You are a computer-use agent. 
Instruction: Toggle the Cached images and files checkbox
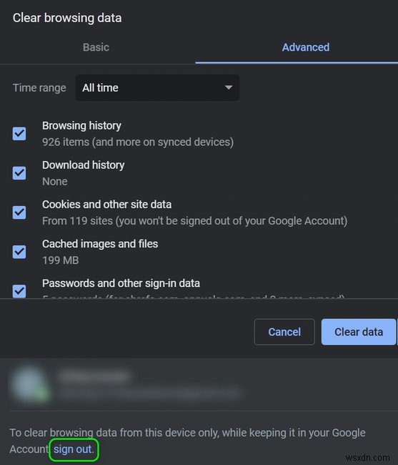(x=19, y=252)
